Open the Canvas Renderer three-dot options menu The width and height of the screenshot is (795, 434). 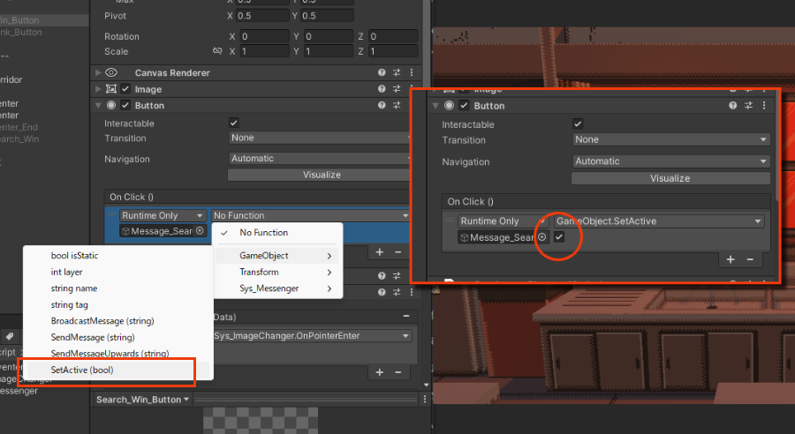coord(412,72)
